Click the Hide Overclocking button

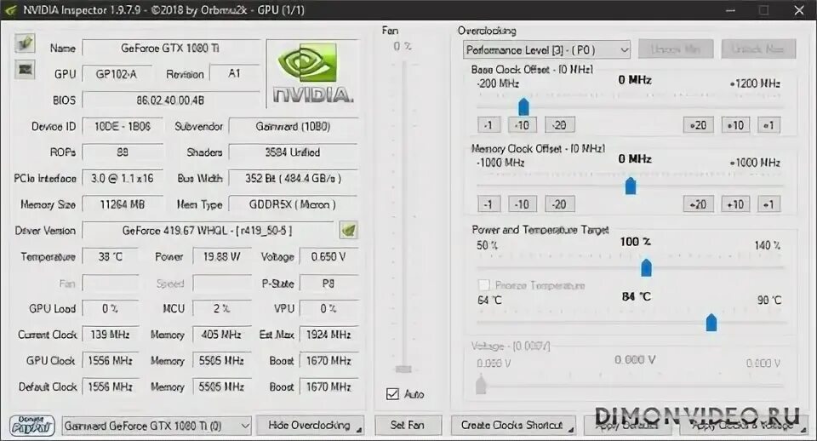(x=311, y=426)
